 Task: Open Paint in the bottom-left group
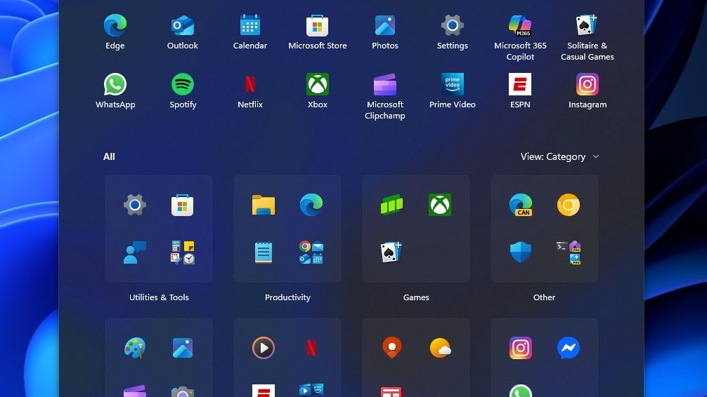[x=135, y=348]
